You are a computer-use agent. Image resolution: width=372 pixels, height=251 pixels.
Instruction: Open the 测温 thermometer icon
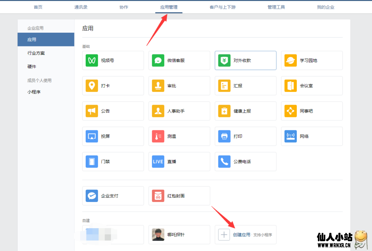158,136
